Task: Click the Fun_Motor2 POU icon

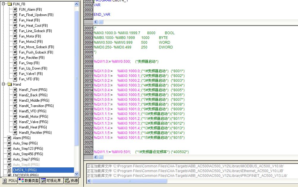Action: pos(15,42)
